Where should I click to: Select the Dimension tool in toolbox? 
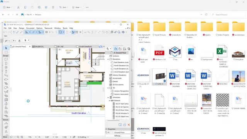(6, 123)
